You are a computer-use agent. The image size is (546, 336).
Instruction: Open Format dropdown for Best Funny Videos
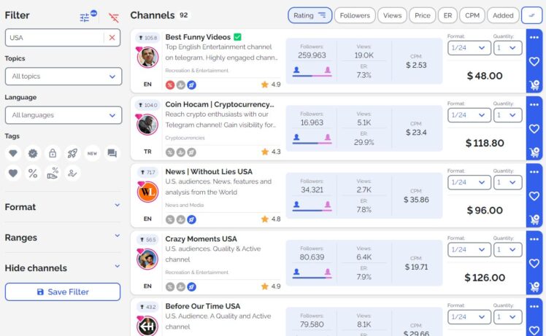point(469,48)
